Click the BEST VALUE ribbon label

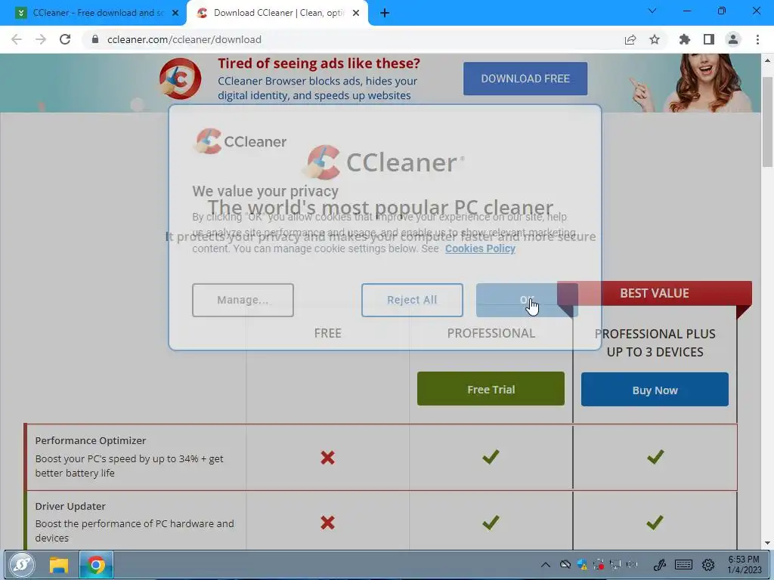(655, 293)
